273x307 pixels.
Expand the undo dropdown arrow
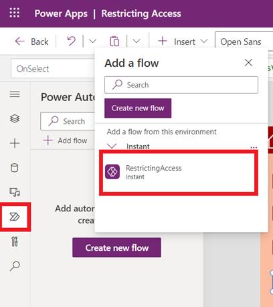pyautogui.click(x=92, y=41)
